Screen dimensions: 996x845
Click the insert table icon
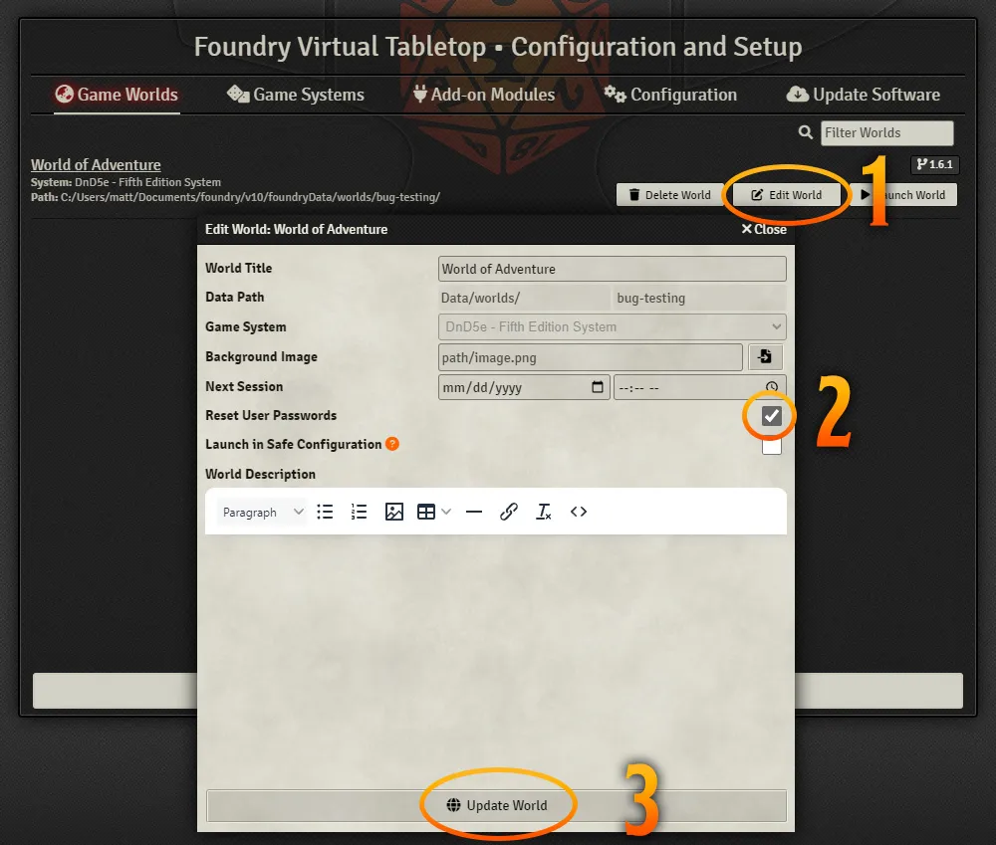point(425,512)
